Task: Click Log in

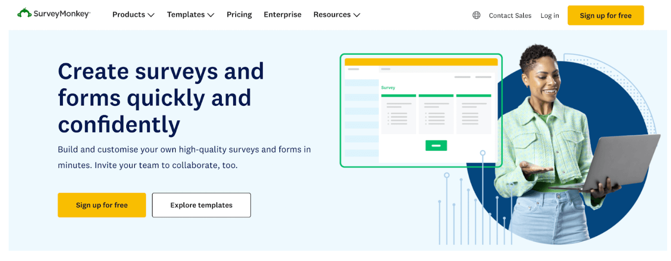Action: 550,15
